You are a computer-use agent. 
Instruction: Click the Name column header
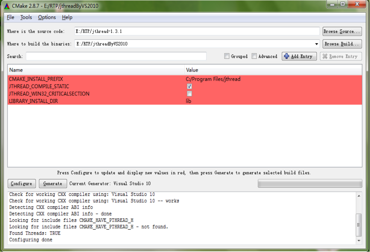point(96,70)
